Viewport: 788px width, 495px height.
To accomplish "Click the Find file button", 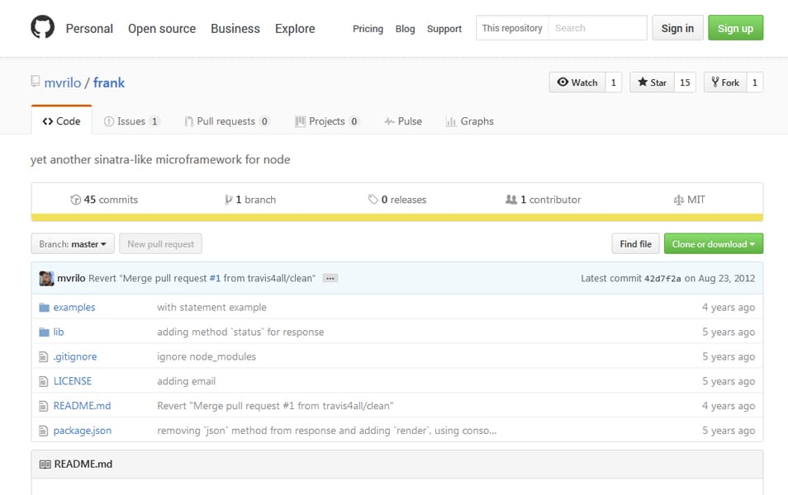I will pyautogui.click(x=636, y=244).
